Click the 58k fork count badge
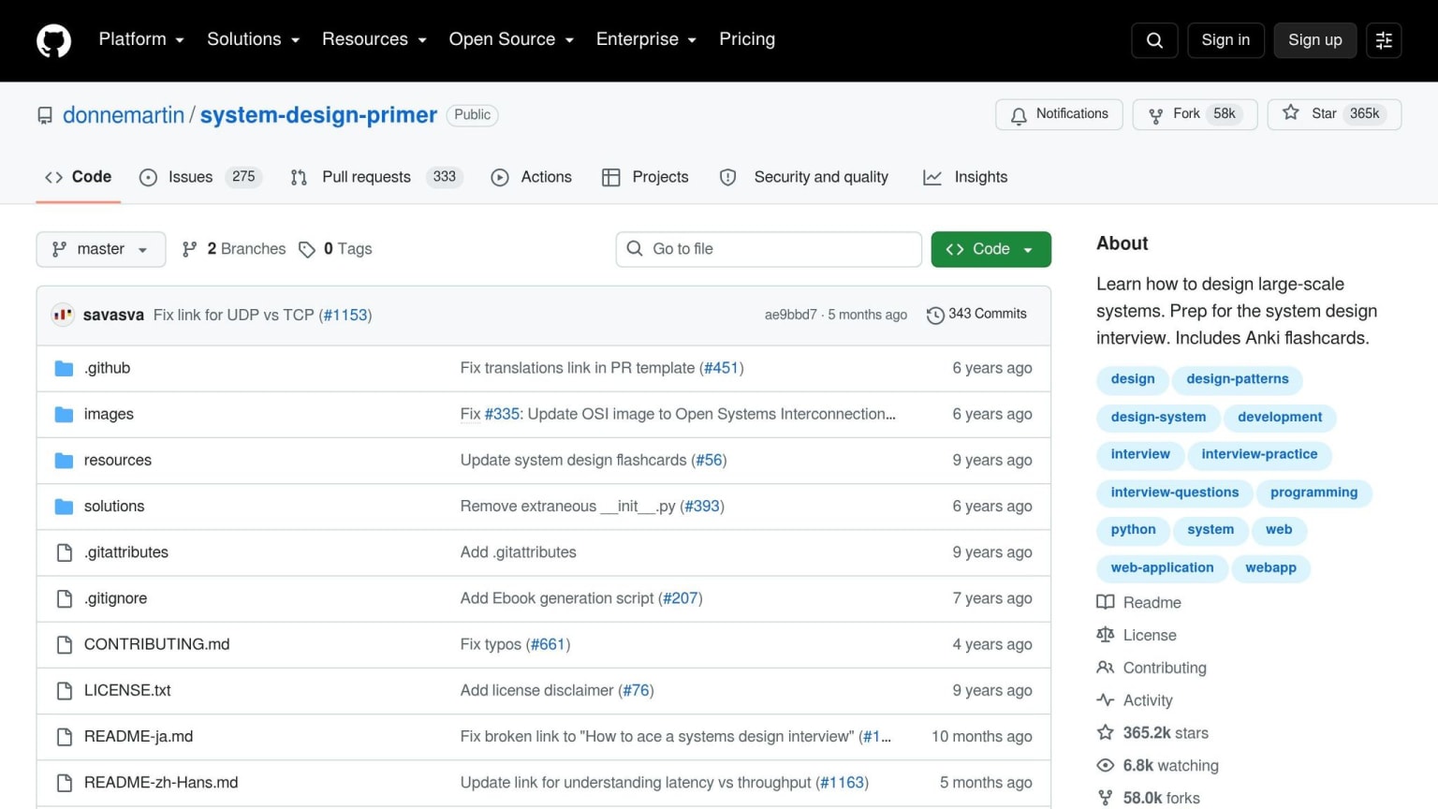The width and height of the screenshot is (1438, 809). [1225, 114]
